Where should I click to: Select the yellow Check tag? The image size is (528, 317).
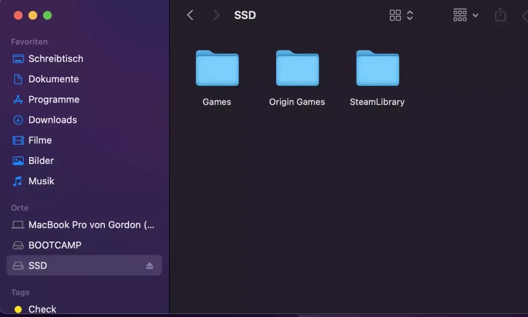coord(84,309)
